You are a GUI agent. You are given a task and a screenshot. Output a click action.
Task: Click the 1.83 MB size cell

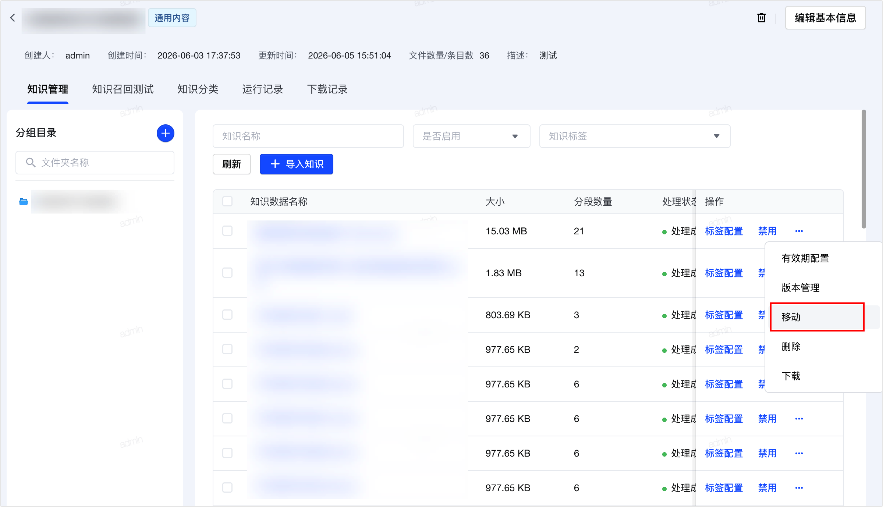tap(504, 273)
